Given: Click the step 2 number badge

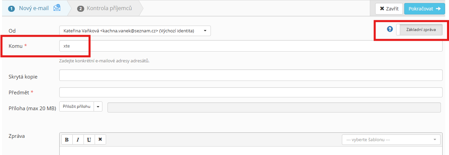Looking at the screenshot, I should pyautogui.click(x=81, y=8).
